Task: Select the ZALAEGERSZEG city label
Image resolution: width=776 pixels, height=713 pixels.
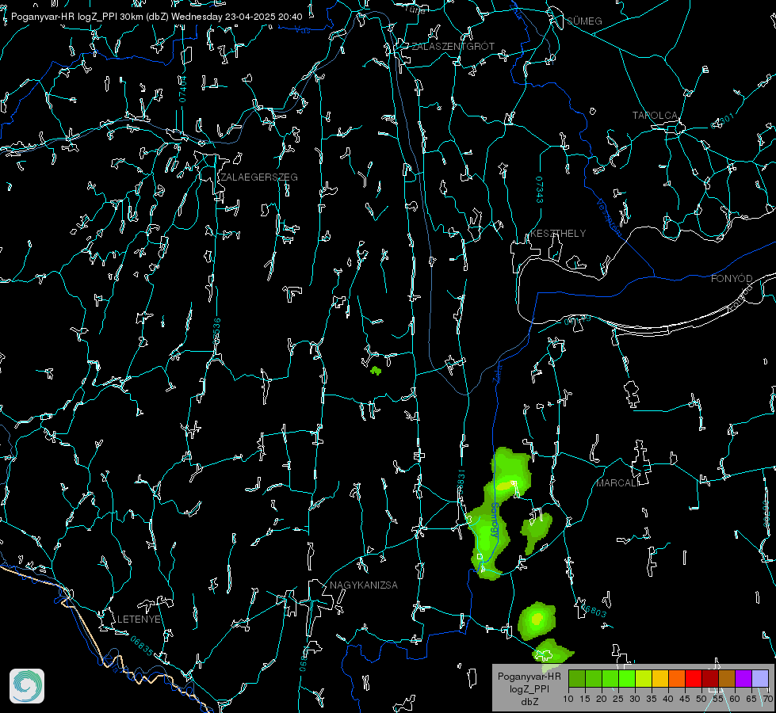Action: [x=259, y=177]
